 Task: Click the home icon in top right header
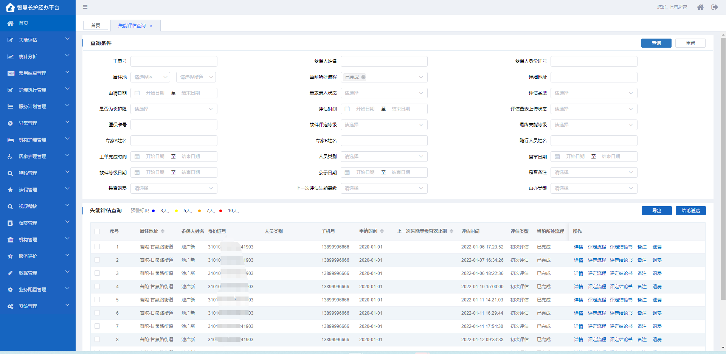700,7
